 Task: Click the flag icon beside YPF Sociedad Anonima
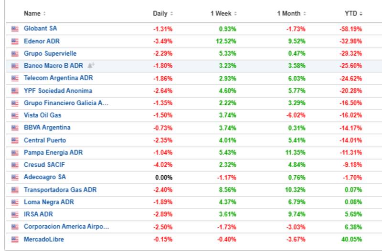coord(15,90)
